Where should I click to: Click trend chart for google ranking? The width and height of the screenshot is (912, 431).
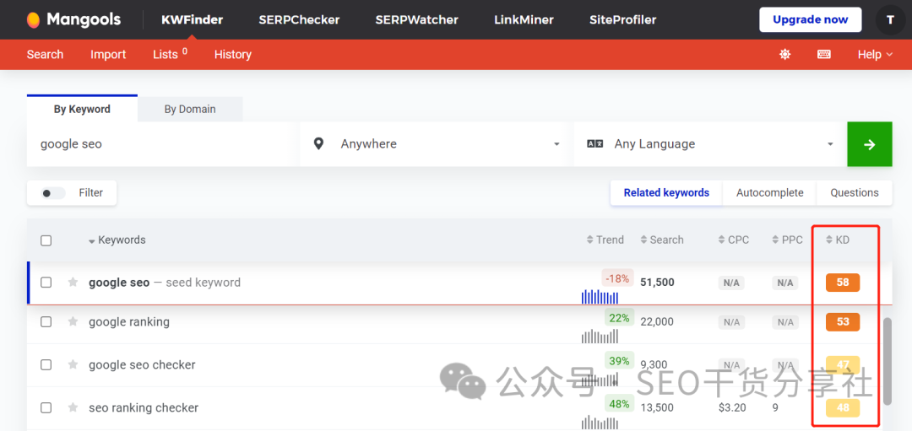click(x=600, y=336)
